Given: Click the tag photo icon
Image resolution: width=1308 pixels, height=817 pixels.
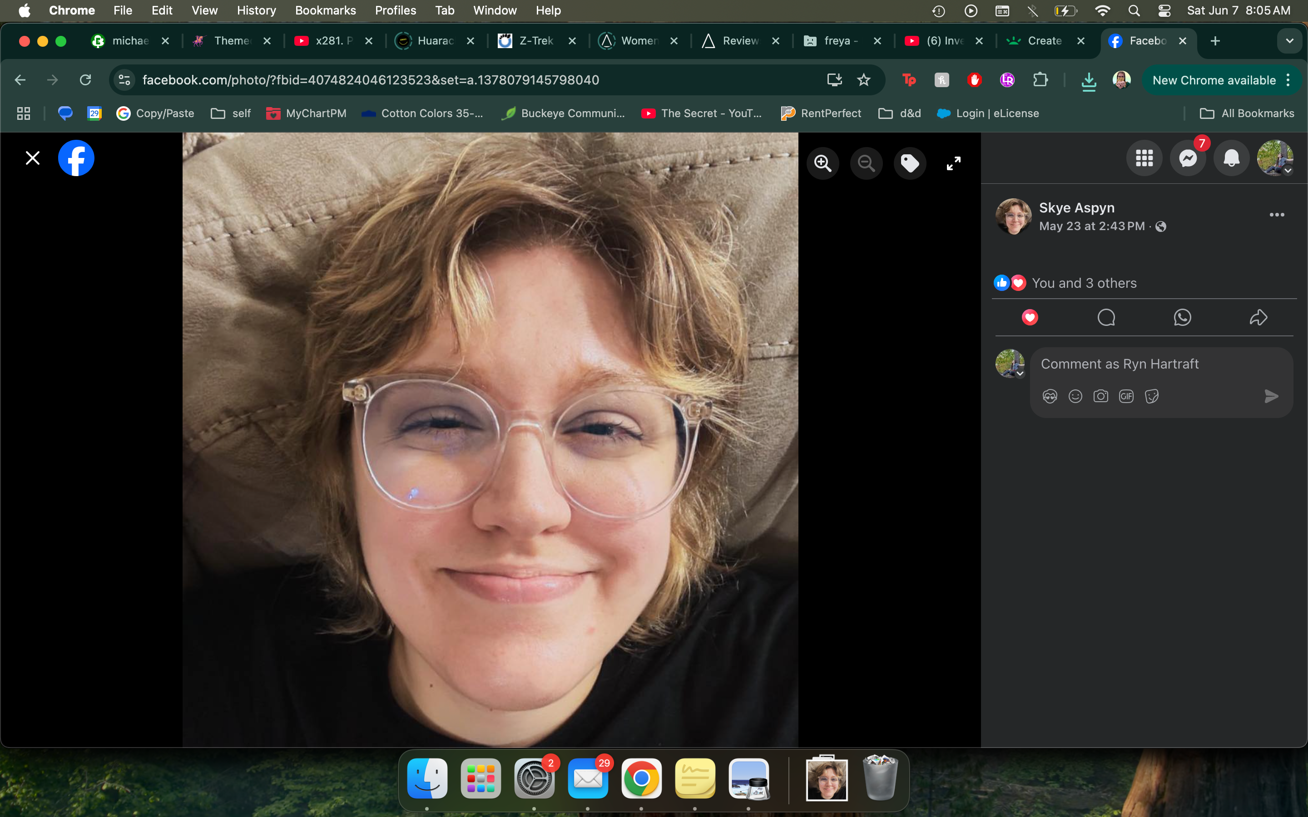Looking at the screenshot, I should (910, 163).
